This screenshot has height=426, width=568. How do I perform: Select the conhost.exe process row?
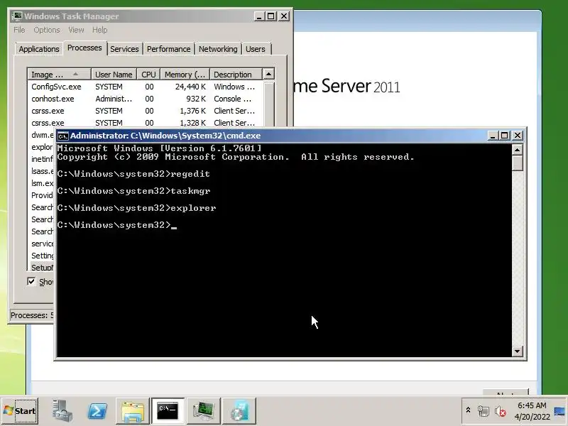[x=145, y=99]
